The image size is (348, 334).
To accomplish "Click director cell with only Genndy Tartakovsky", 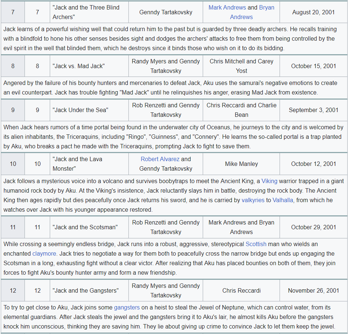I will [166, 12].
